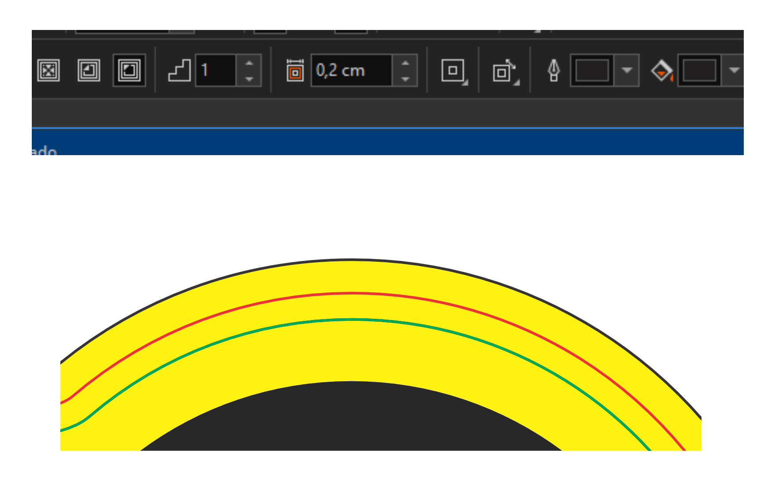Click the fill color bucket icon
776x480 pixels.
point(662,71)
